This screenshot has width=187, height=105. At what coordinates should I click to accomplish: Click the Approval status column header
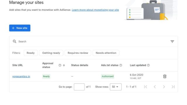pos(48,65)
